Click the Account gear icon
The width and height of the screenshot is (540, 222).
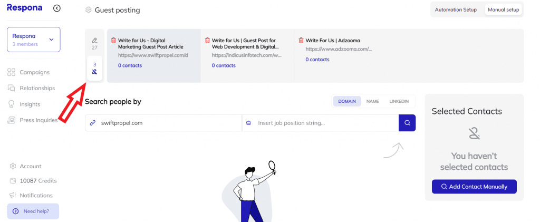13,166
